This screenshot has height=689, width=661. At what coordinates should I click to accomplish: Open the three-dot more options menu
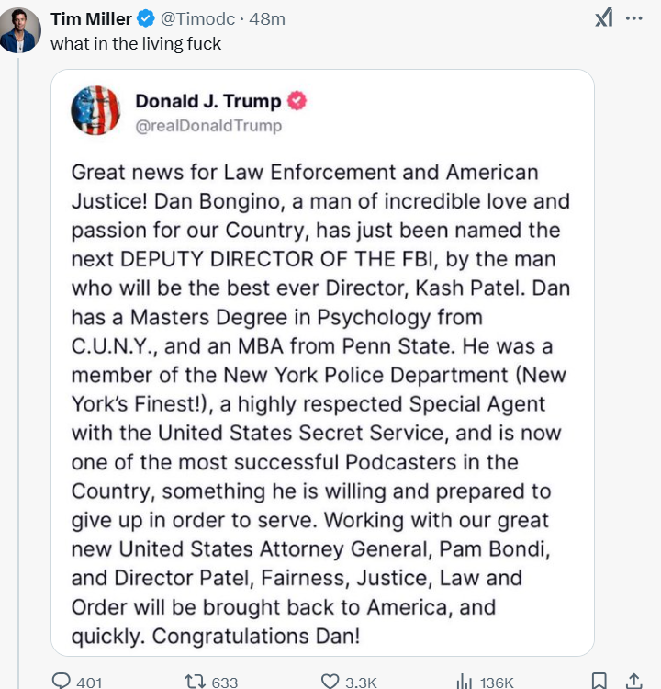pyautogui.click(x=634, y=18)
